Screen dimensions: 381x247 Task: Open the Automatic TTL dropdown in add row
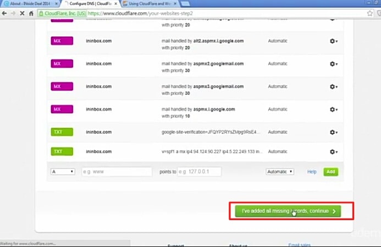(280, 172)
